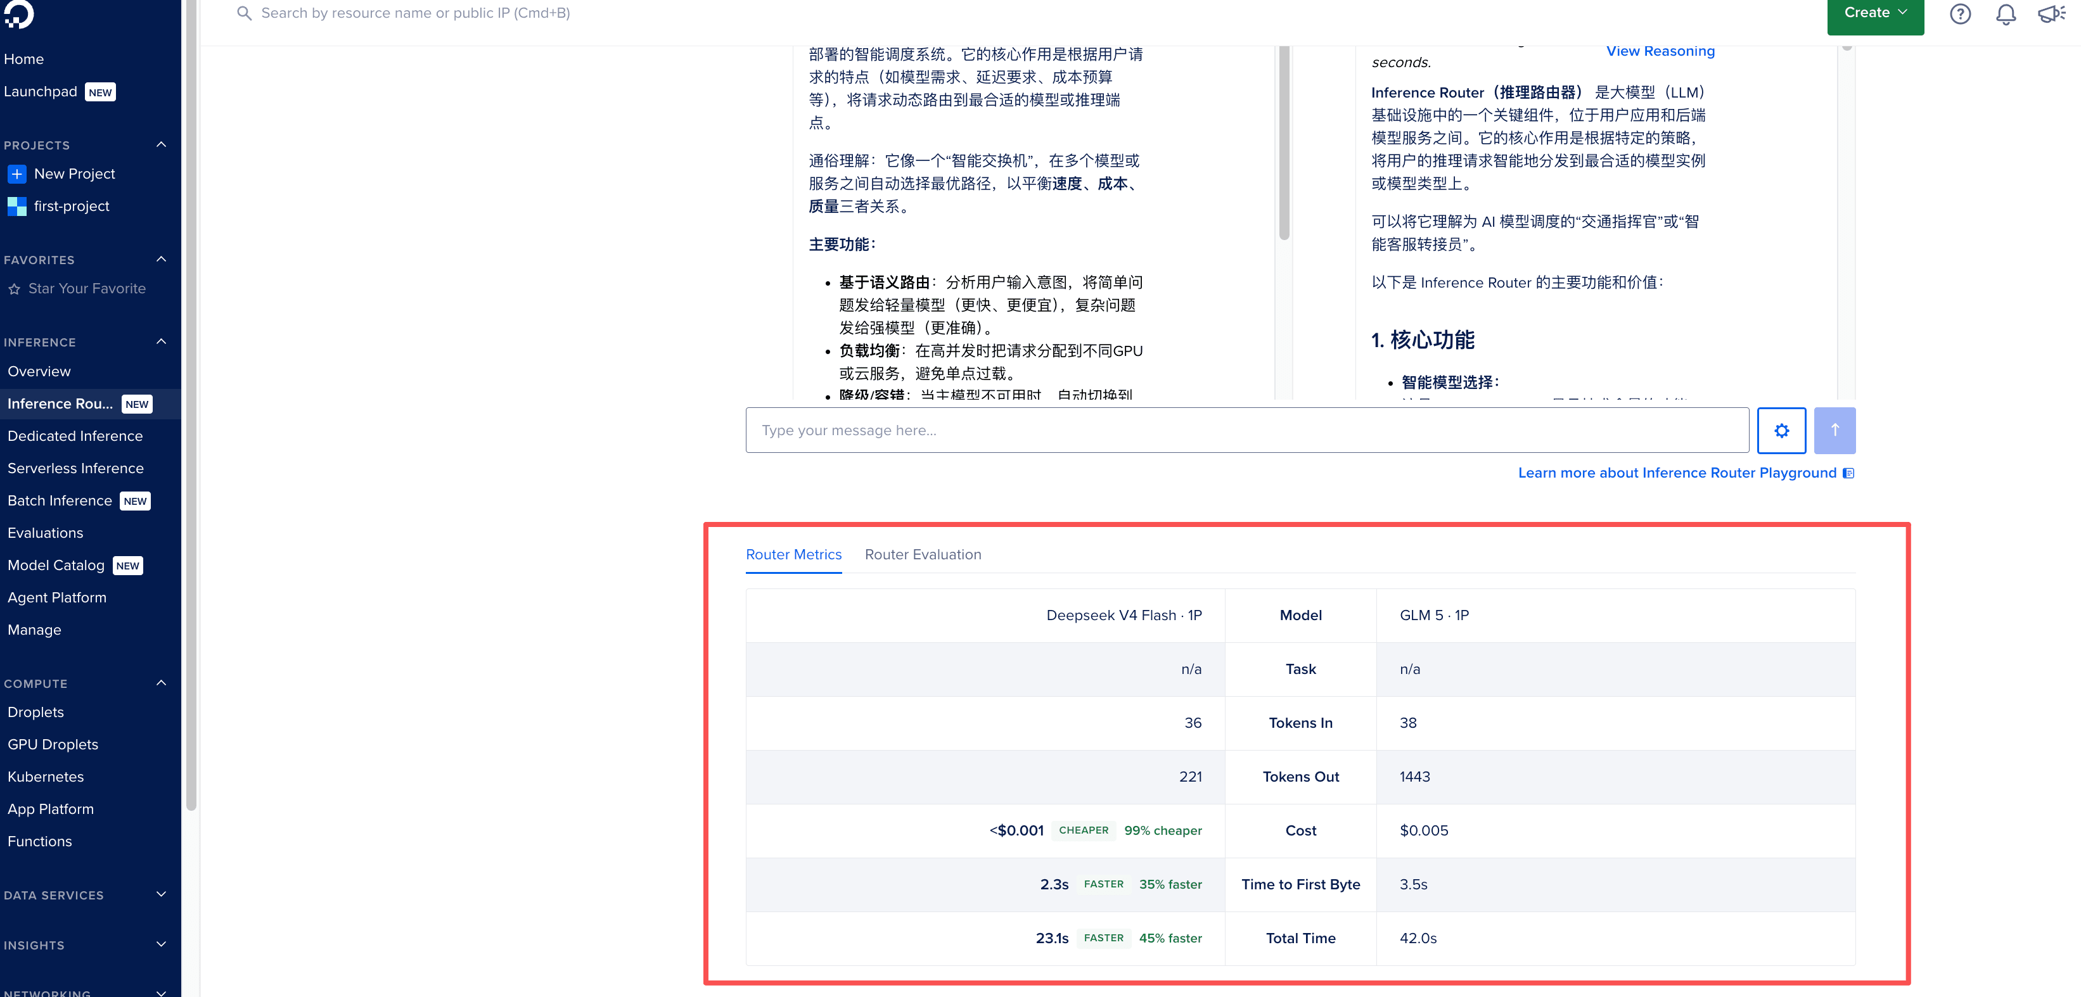Click the New Project plus icon
This screenshot has height=997, width=2081.
click(x=16, y=174)
